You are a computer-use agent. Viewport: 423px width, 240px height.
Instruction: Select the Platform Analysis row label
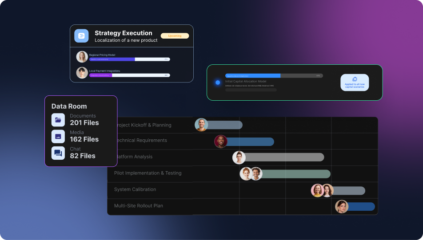point(134,157)
